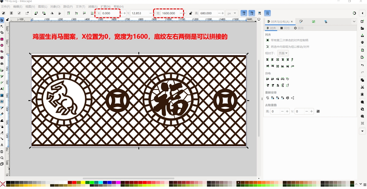Open the 滤镜(S) menu
This screenshot has width=367, height=189.
point(93,6)
